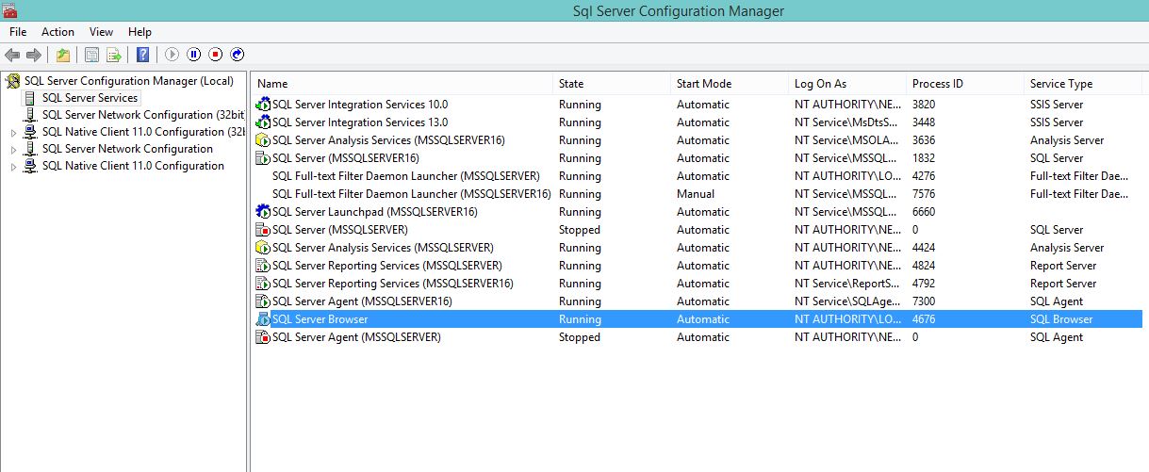Select SQL Full-text Filter Daemon Launcher (MSSQLSERVER) row
This screenshot has width=1149, height=472.
[406, 176]
